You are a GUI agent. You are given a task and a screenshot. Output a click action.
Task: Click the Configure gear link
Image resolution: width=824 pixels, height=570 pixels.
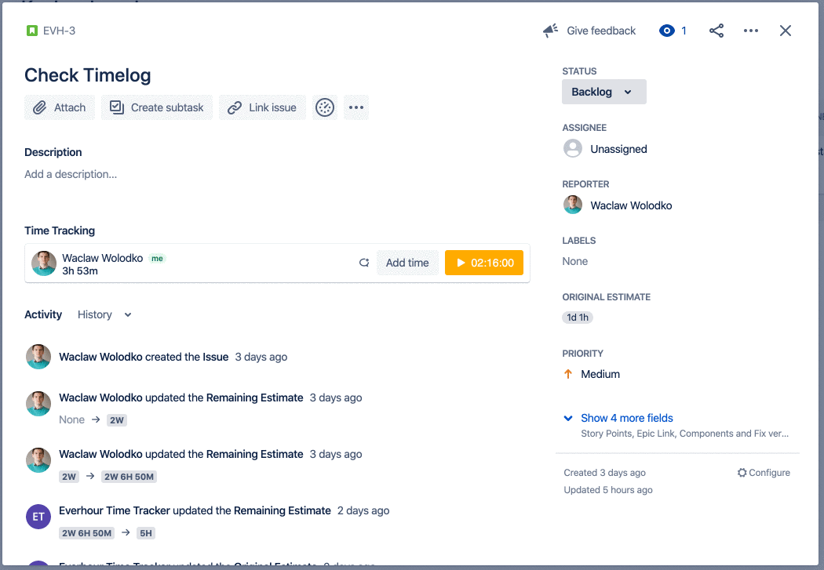(764, 473)
